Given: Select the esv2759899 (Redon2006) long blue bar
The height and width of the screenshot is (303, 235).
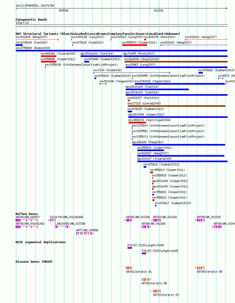Looking at the screenshot, I should [121, 51].
